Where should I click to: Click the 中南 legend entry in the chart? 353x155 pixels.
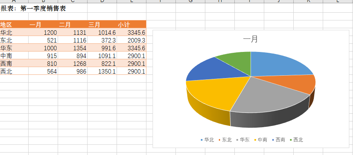pos(261,140)
